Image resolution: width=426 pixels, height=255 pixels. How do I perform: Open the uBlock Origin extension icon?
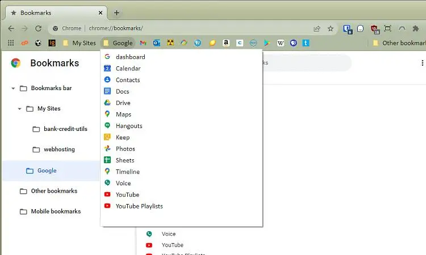pyautogui.click(x=375, y=29)
